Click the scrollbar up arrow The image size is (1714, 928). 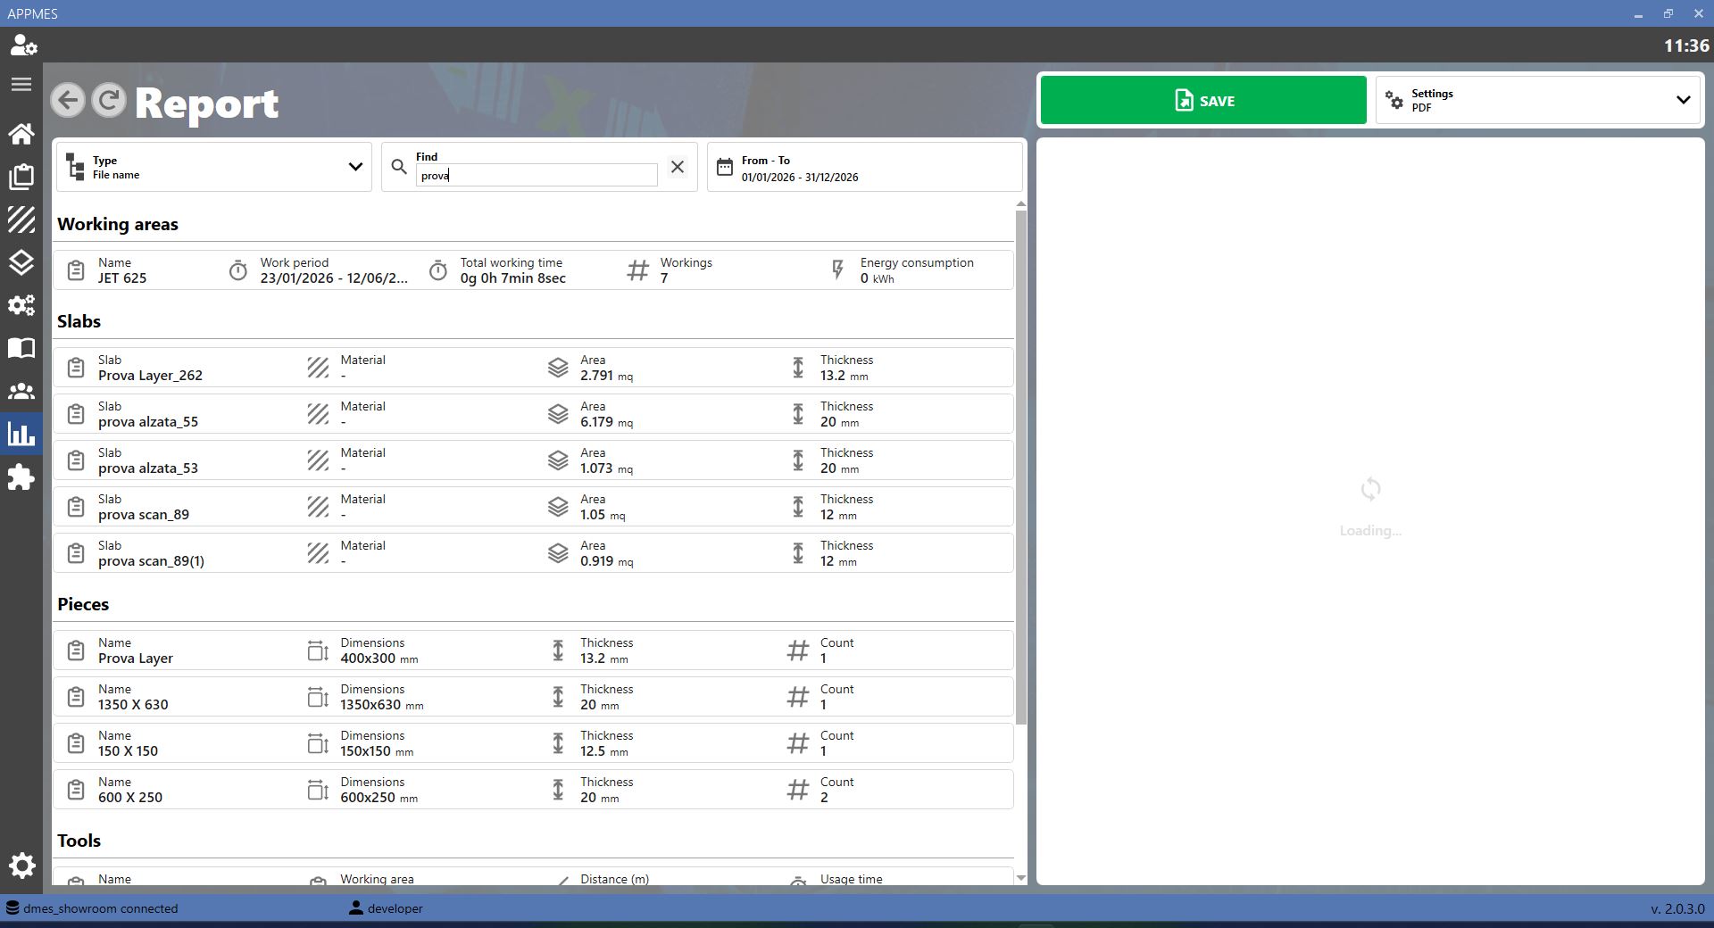[1021, 204]
